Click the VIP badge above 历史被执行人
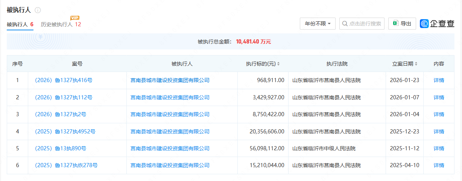 tap(75, 18)
